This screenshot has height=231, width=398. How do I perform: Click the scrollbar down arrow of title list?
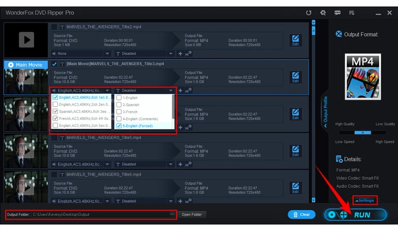tap(313, 200)
